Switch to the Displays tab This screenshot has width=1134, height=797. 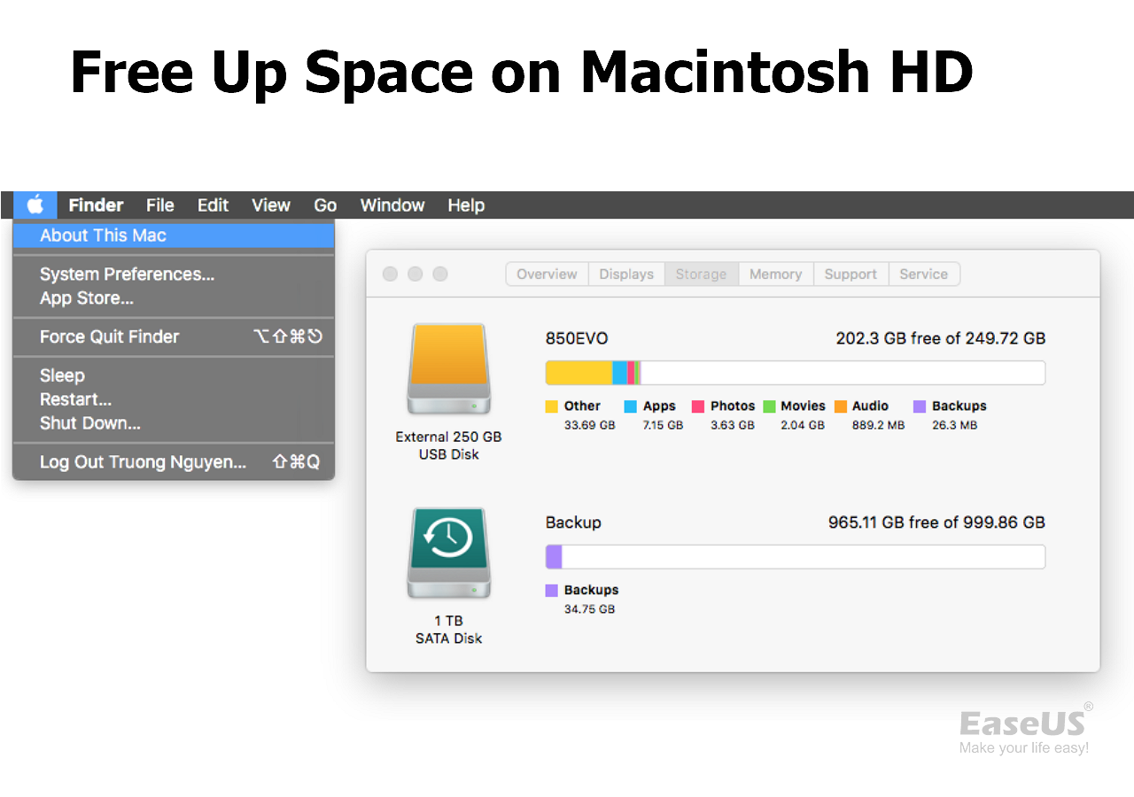click(x=626, y=275)
